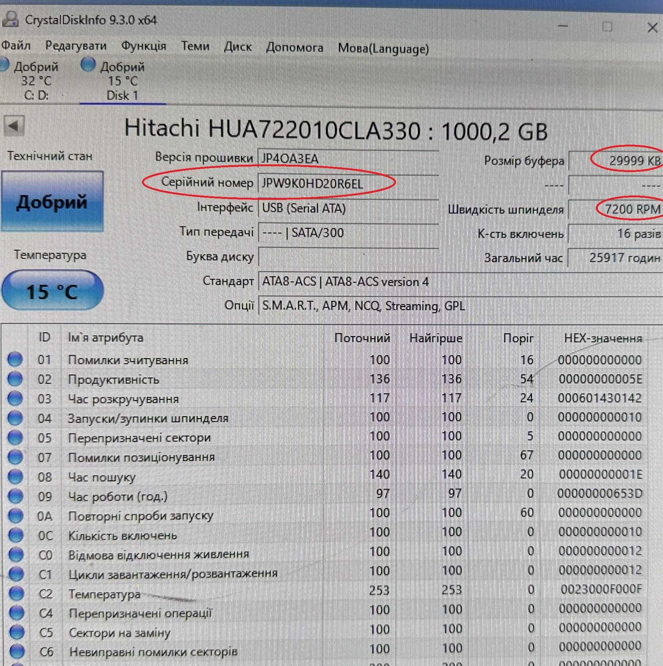Click HEX value 0000000653D
The image size is (663, 666).
pos(600,494)
